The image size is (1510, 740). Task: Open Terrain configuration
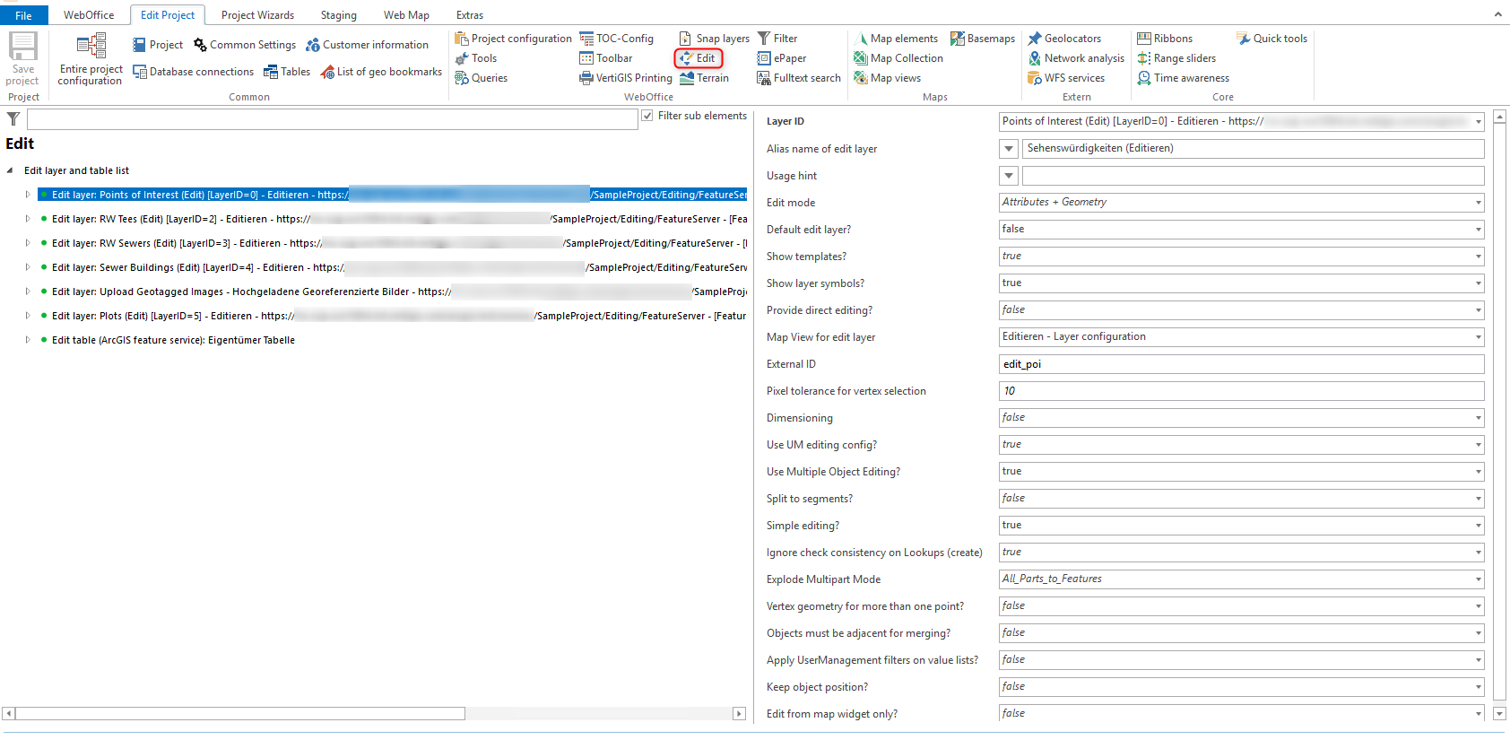click(705, 78)
